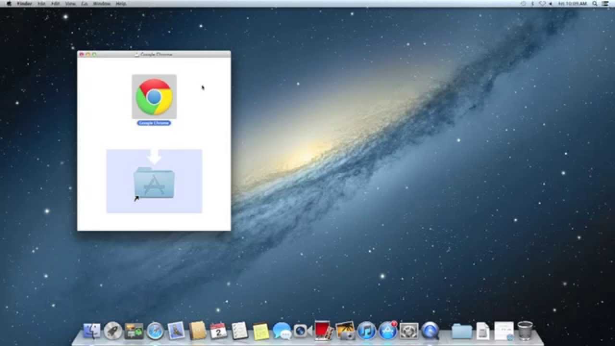Open Reminders checklist icon in Dock
Viewport: 615px width, 346px height.
click(239, 331)
